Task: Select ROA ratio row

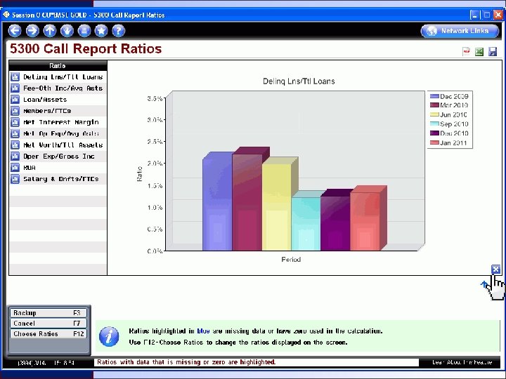Action: pos(58,168)
